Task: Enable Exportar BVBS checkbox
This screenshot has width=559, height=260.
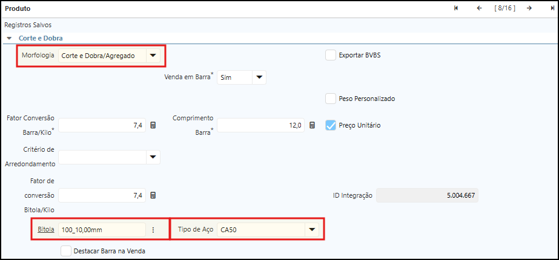Action: [x=331, y=55]
